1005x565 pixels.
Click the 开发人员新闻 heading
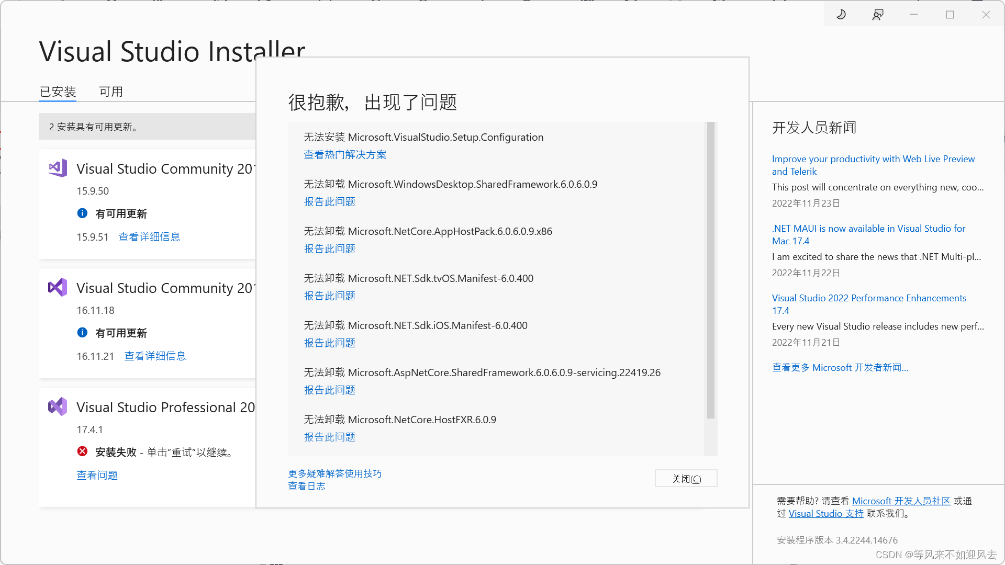(x=814, y=128)
